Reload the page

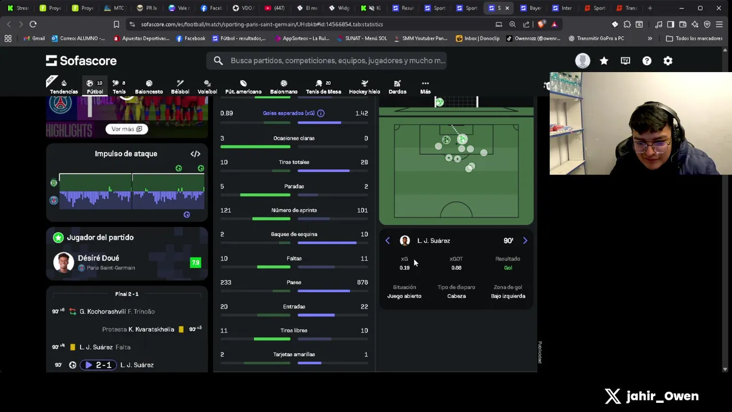click(x=33, y=24)
